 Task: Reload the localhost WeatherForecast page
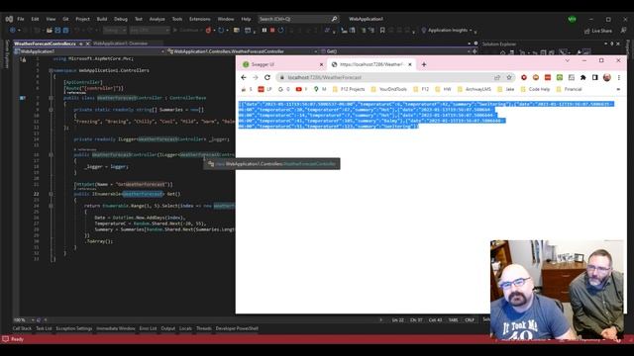[x=267, y=77]
